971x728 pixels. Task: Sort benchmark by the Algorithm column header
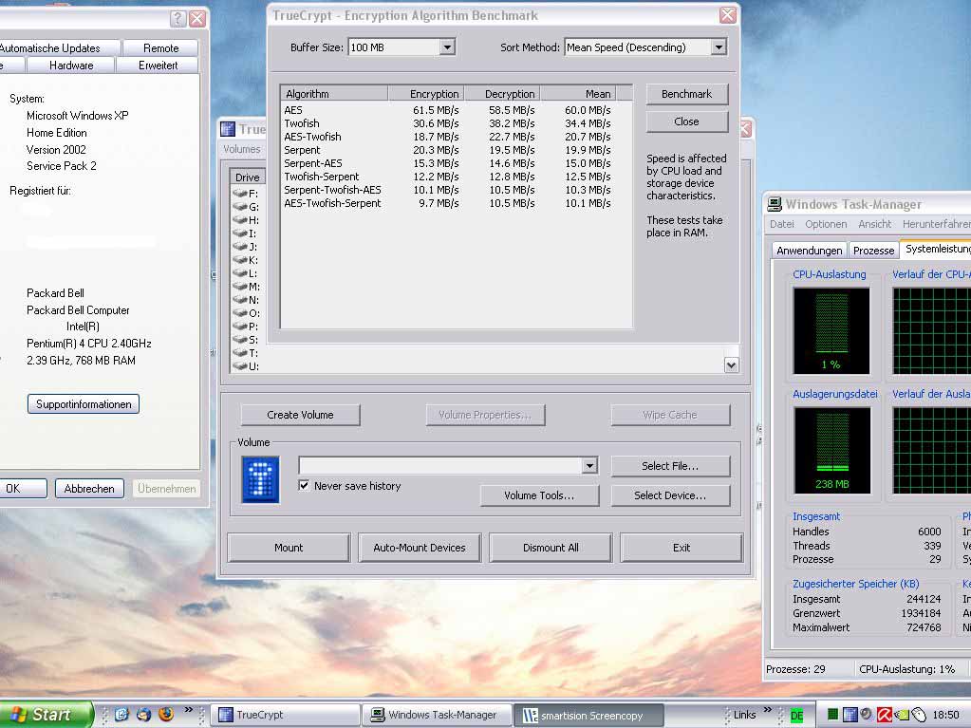coord(334,93)
